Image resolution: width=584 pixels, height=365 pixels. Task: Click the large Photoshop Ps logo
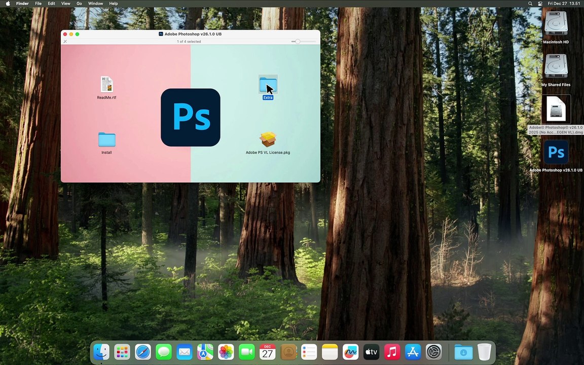[x=190, y=117]
